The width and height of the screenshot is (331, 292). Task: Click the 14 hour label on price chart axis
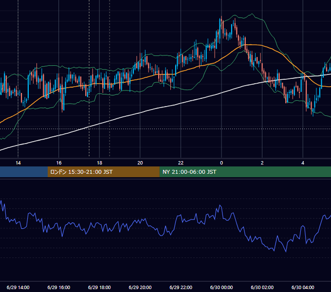pos(18,163)
